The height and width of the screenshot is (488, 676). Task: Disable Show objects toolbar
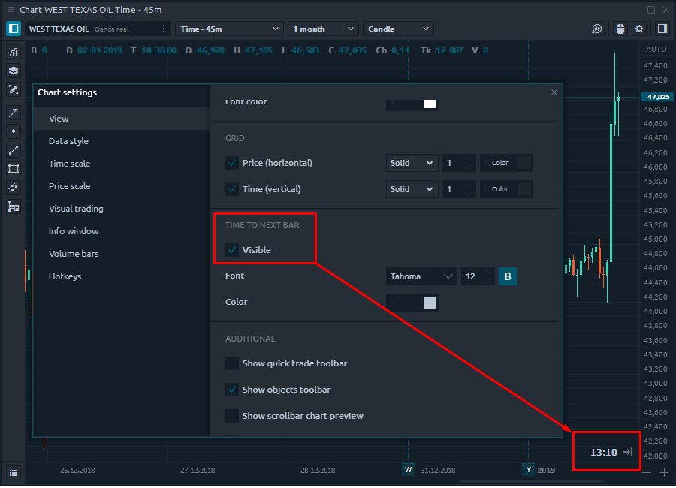click(x=232, y=390)
